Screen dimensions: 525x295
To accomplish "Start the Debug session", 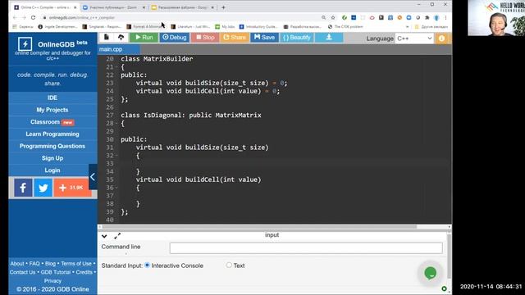I will tap(174, 38).
